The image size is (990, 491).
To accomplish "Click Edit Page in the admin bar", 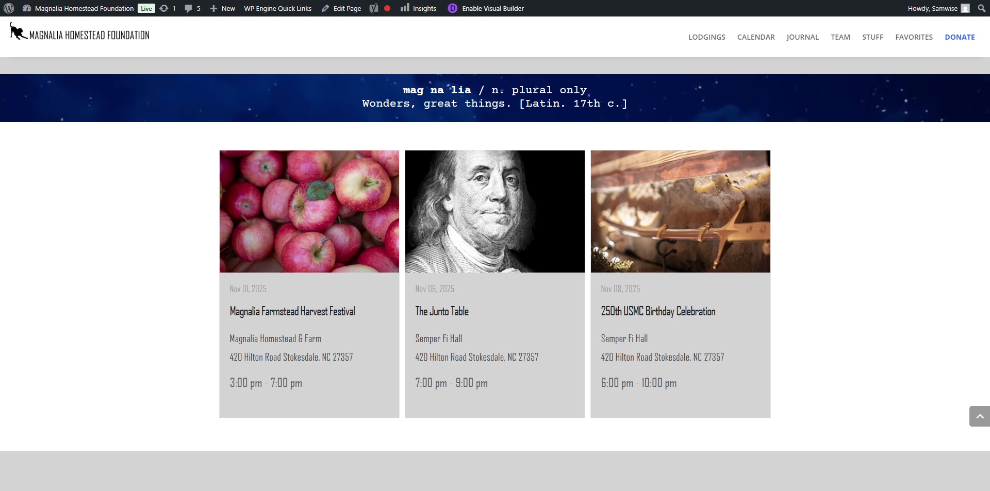I will pos(341,8).
